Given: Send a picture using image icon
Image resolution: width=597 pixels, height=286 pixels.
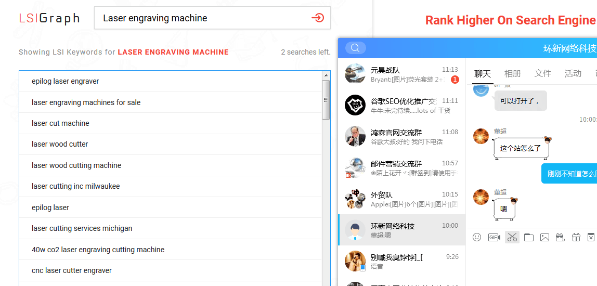Looking at the screenshot, I should 544,237.
